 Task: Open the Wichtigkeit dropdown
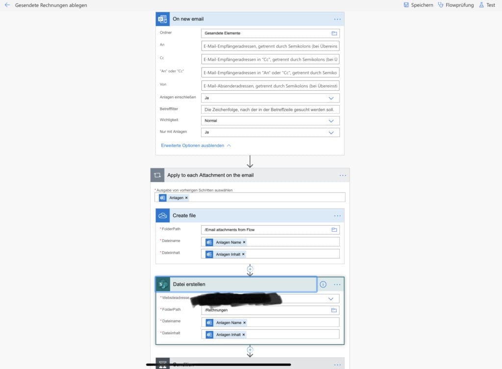point(331,121)
